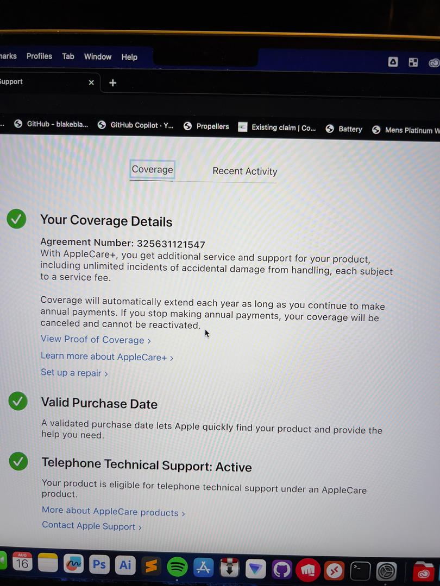
Task: Click Set up a repair link
Action: (74, 373)
